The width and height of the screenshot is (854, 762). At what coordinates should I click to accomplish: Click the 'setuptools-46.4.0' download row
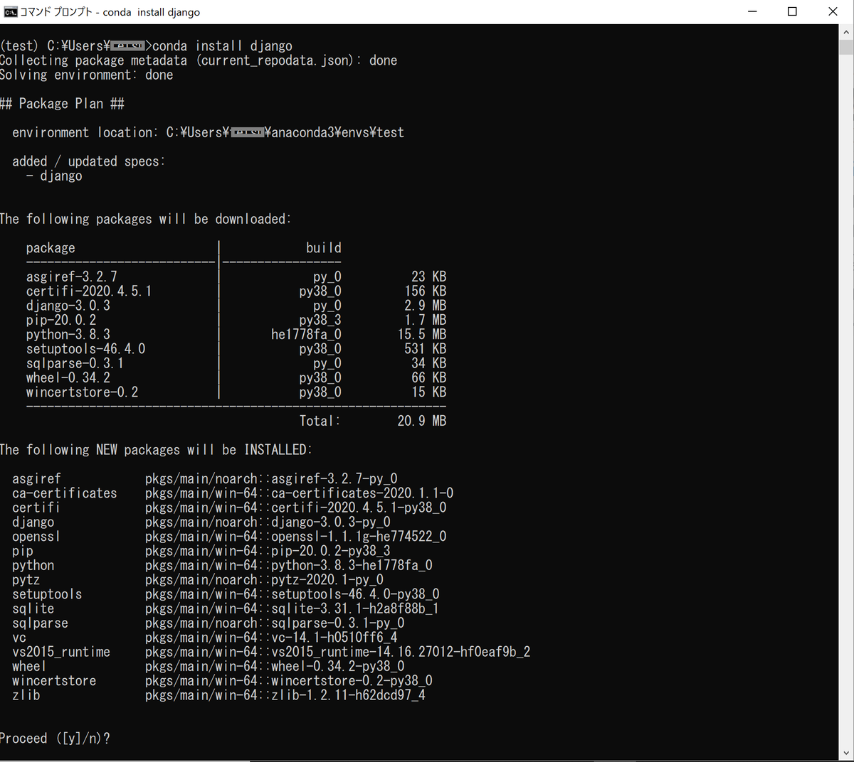pyautogui.click(x=236, y=349)
